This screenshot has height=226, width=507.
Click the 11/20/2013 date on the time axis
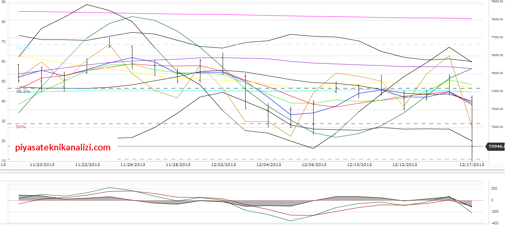[42, 165]
